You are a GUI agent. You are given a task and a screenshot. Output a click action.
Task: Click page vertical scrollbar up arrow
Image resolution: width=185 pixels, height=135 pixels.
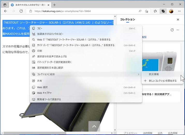115,16
